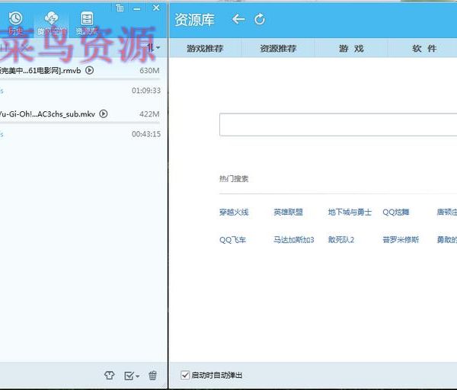Open the skin (shirt) icon
The width and height of the screenshot is (457, 390).
click(x=109, y=375)
